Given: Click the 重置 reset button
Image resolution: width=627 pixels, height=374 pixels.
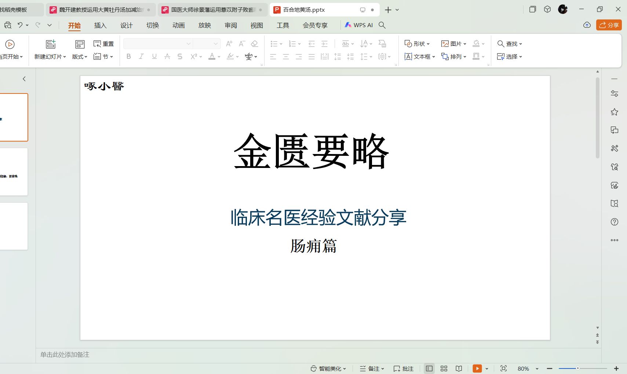Looking at the screenshot, I should [x=103, y=44].
